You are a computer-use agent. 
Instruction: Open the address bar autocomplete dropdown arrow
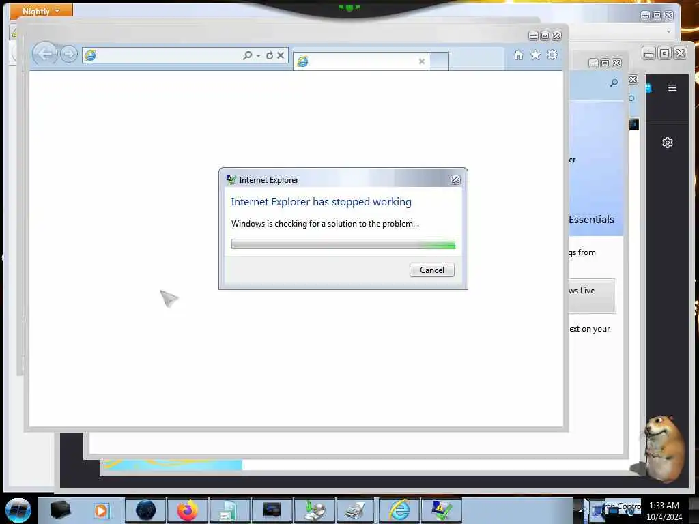tap(259, 56)
